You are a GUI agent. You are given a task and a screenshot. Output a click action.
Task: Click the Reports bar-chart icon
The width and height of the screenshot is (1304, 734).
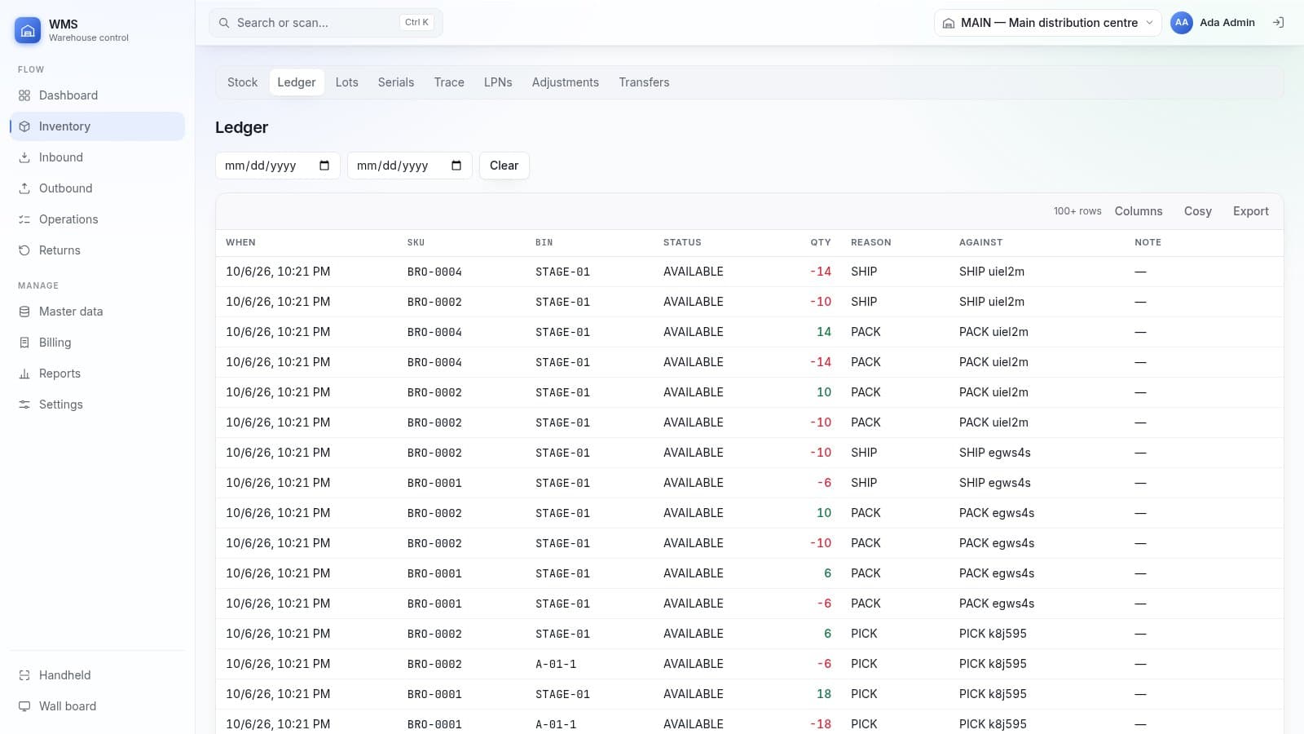coord(24,374)
